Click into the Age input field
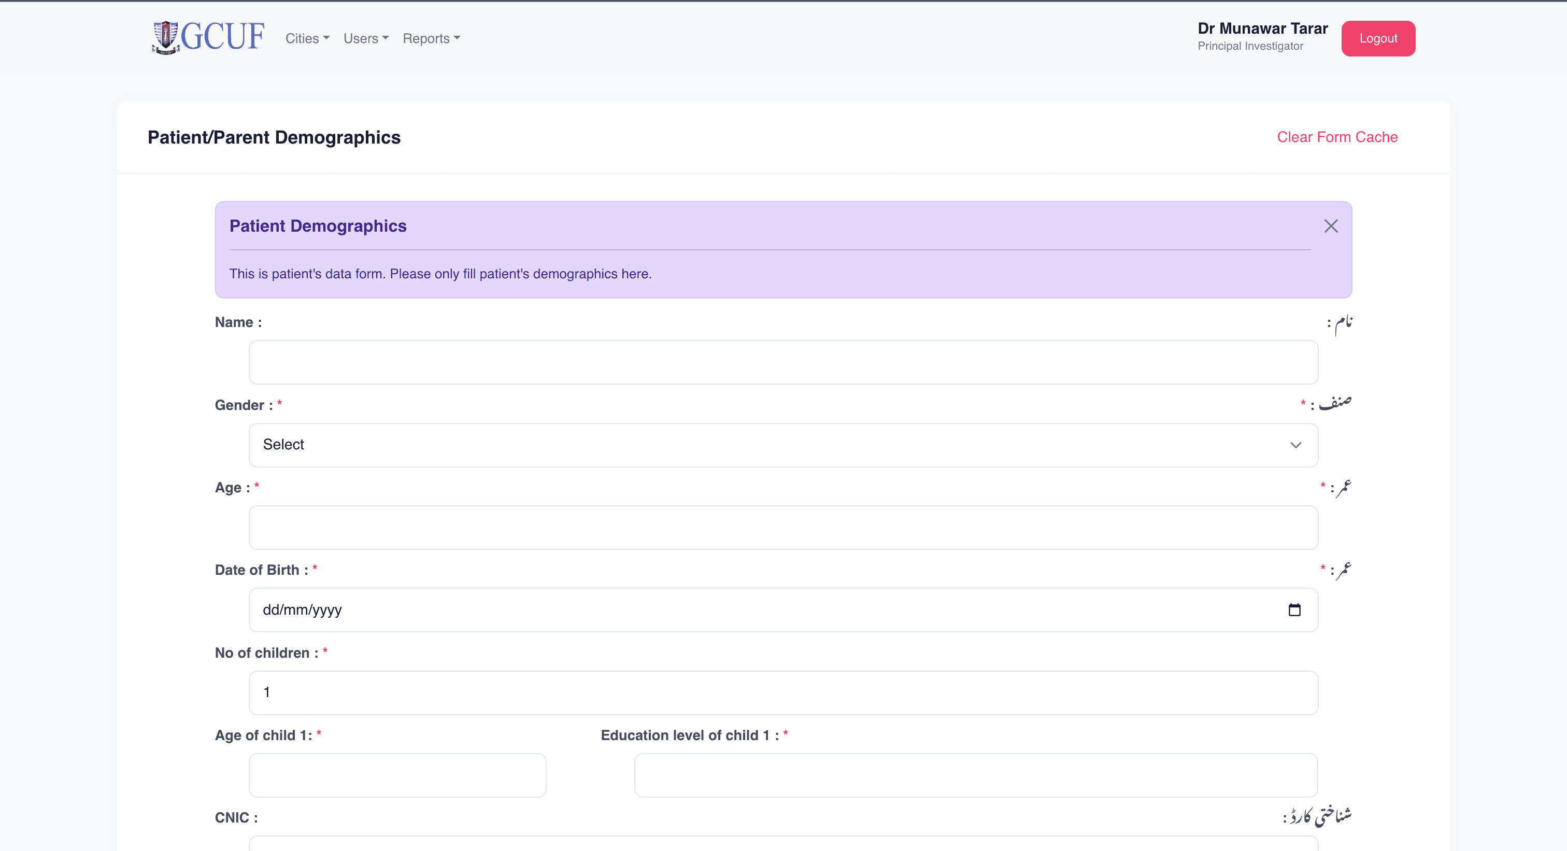 (x=783, y=528)
